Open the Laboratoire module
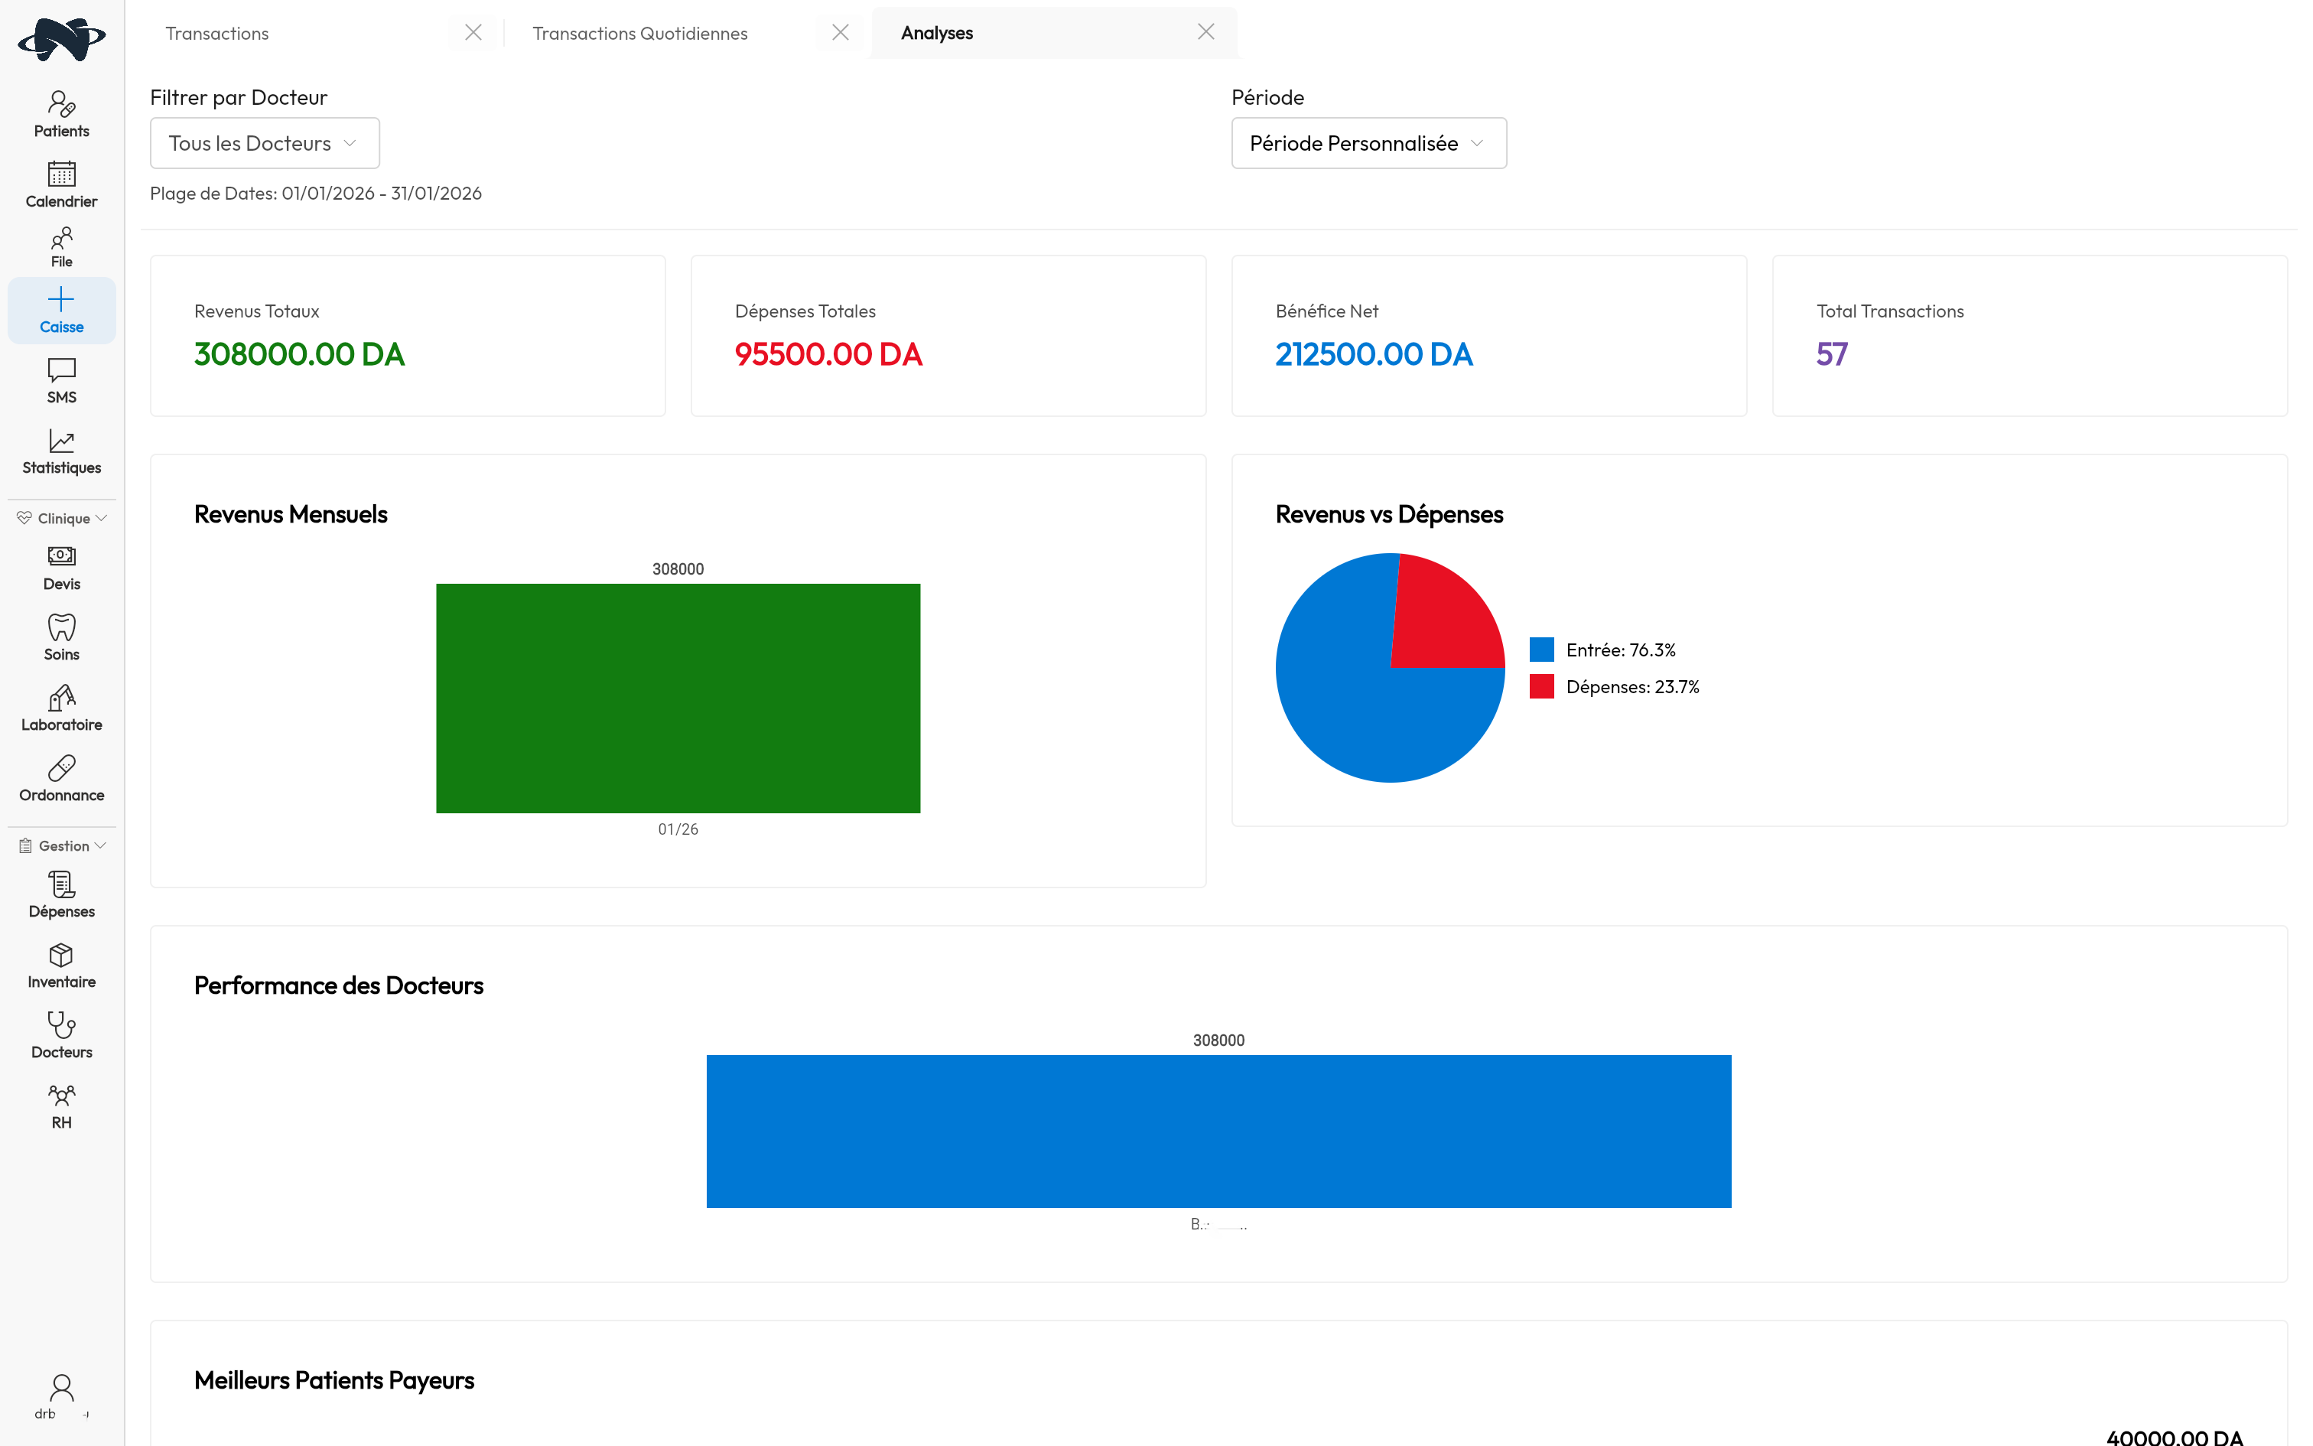Image resolution: width=2313 pixels, height=1446 pixels. [x=61, y=707]
